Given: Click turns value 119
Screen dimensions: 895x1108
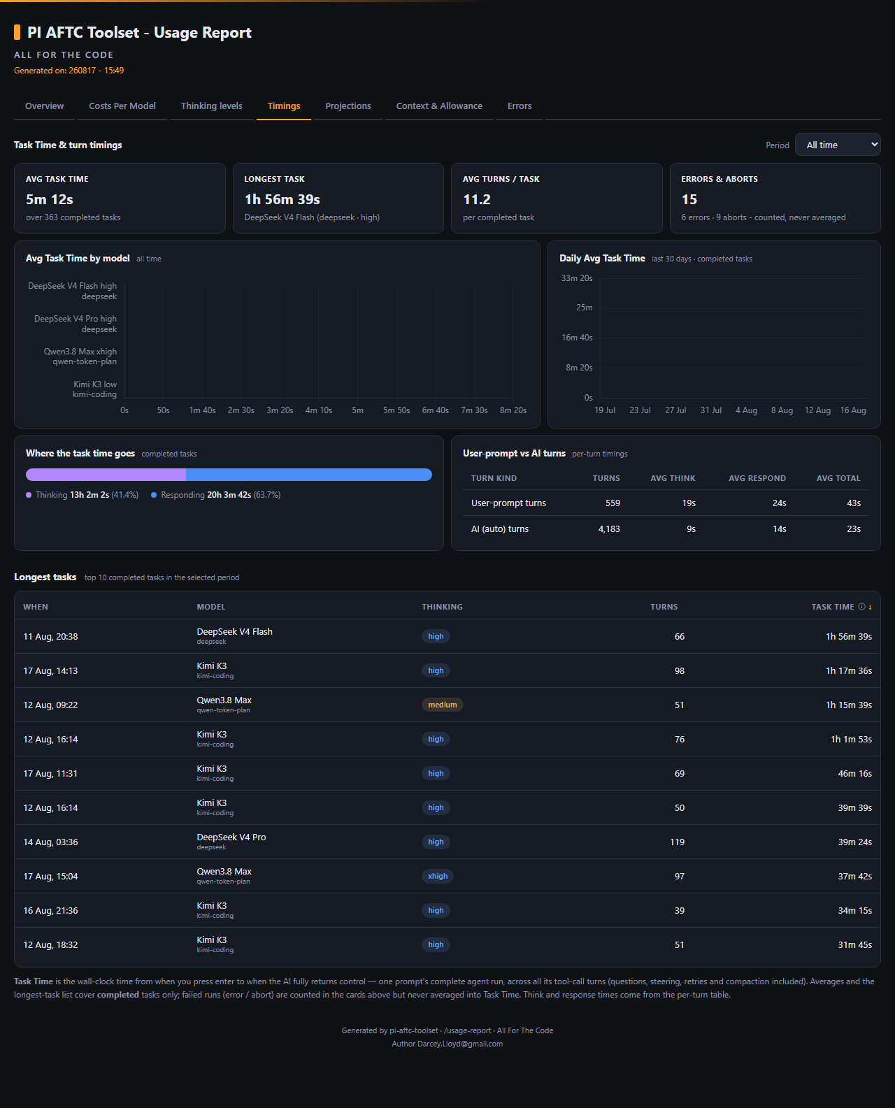Looking at the screenshot, I should [x=677, y=842].
